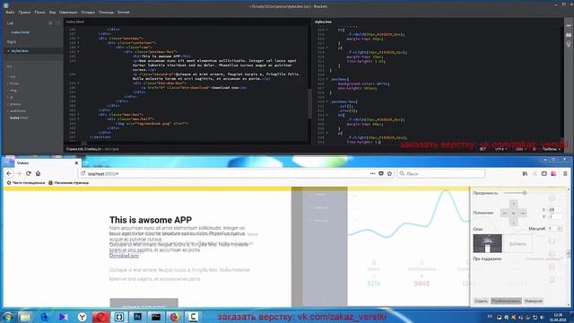Click the Масштаб scale input field

[554, 229]
